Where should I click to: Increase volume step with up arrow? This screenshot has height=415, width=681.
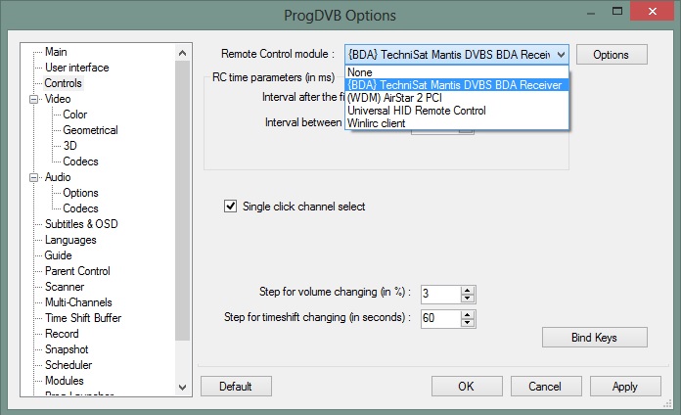point(468,290)
